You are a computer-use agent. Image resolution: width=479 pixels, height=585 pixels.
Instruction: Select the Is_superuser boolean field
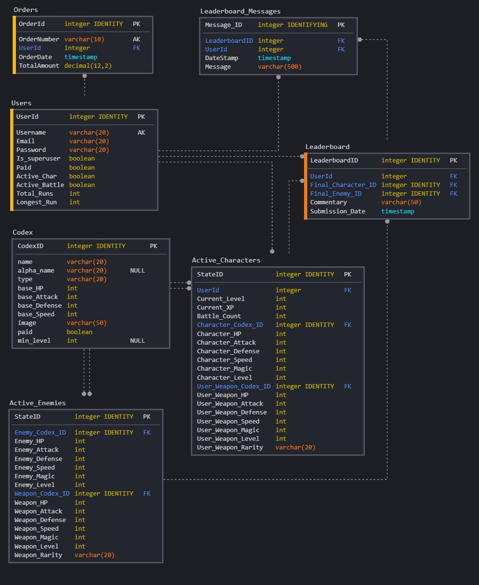coord(37,158)
